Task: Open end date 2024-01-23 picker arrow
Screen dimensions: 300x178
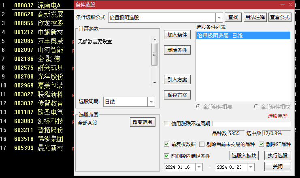Action: tap(251, 167)
